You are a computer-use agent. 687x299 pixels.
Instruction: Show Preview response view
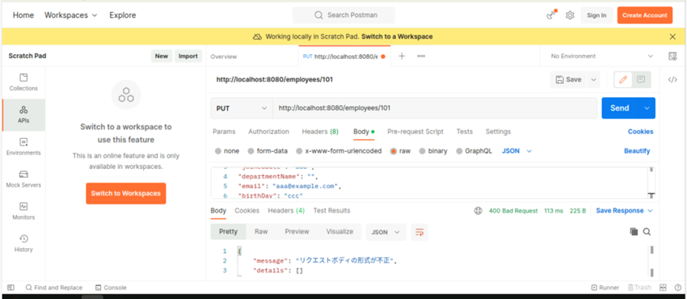(297, 232)
